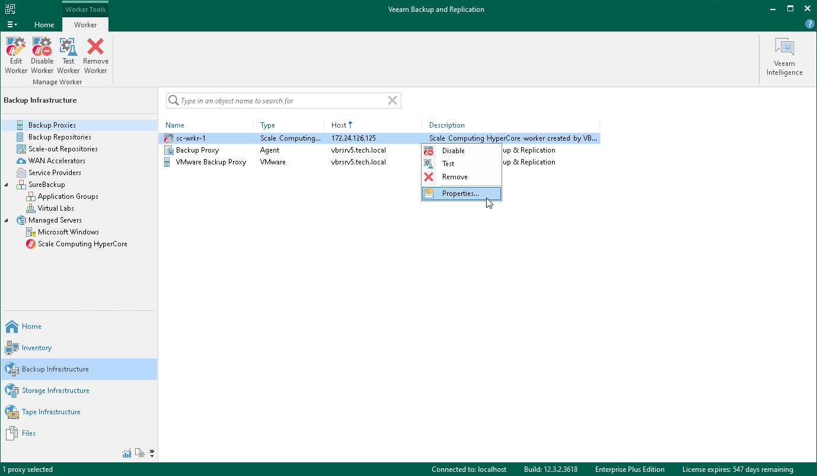
Task: Choose Remove from the context menu
Action: [461, 177]
